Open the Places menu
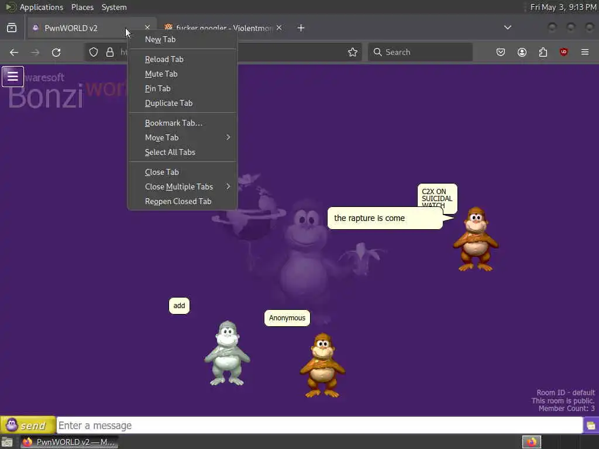Screen dimensions: 599x449 pos(82,7)
